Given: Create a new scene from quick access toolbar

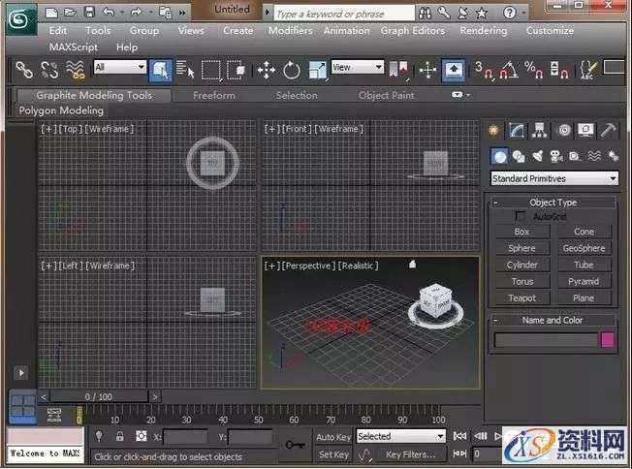Looking at the screenshot, I should [x=51, y=13].
